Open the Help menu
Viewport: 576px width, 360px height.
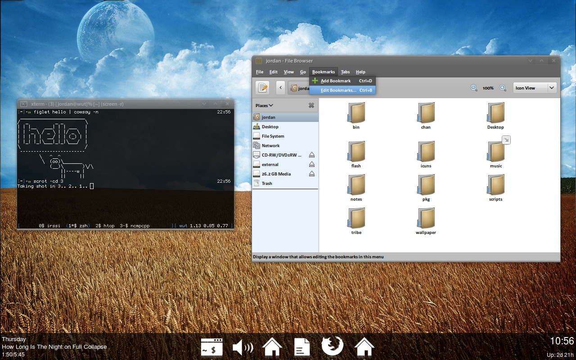point(360,72)
